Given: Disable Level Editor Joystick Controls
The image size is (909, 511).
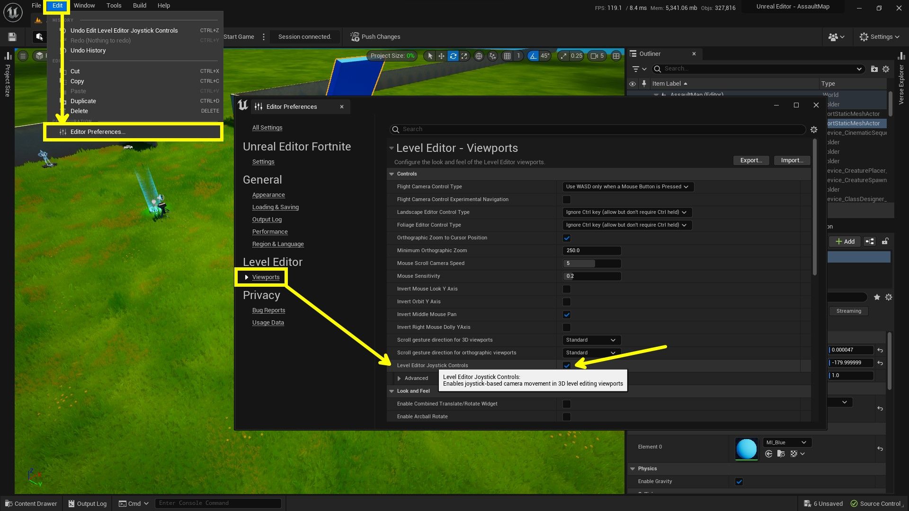Looking at the screenshot, I should click(x=567, y=365).
